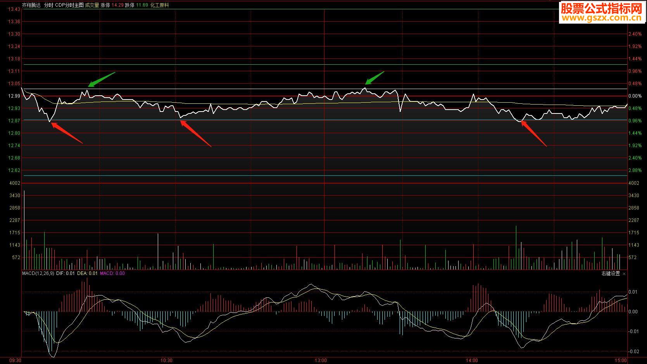Click the 13.36 price axis label
The width and height of the screenshot is (647, 364).
(14, 22)
